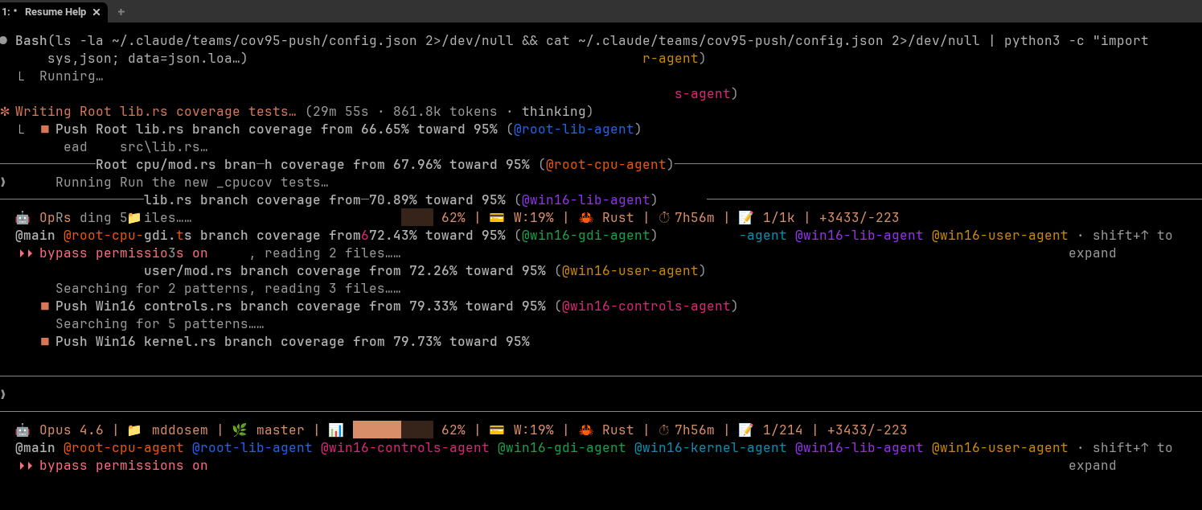
Task: Select the bar chart context usage icon
Action: pyautogui.click(x=336, y=430)
